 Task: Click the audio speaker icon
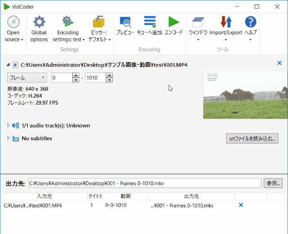(x=15, y=125)
